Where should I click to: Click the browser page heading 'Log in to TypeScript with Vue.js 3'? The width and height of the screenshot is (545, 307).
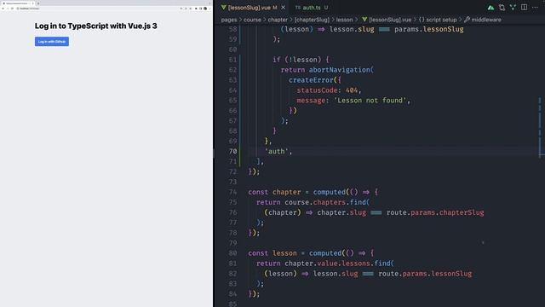pos(95,26)
